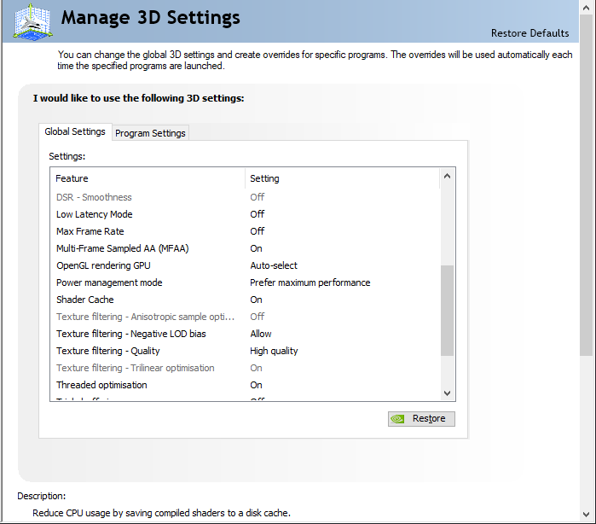The height and width of the screenshot is (524, 596).
Task: Click the Manage 3D Settings header icon
Action: pyautogui.click(x=32, y=21)
